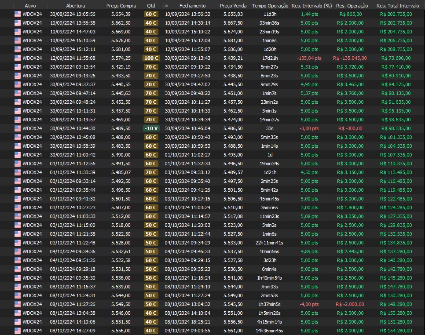
Task: Select the 22h11min41s operation time cell
Action: coord(270,243)
